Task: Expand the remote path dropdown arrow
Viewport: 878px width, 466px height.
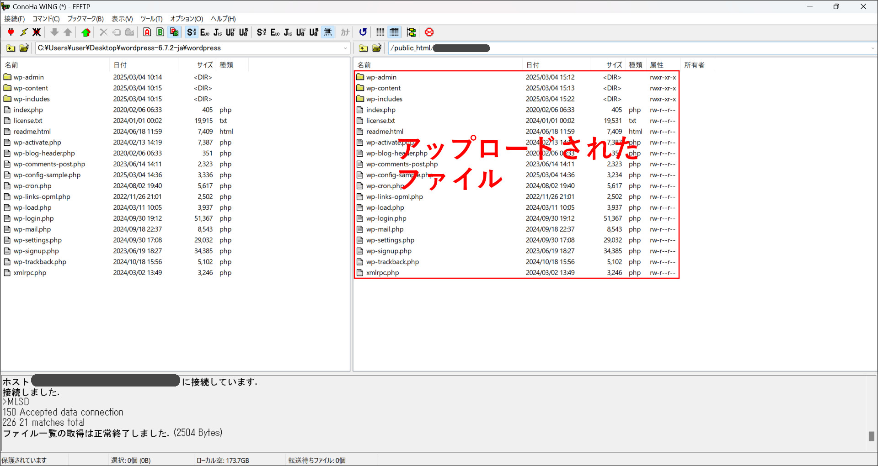Action: 873,48
